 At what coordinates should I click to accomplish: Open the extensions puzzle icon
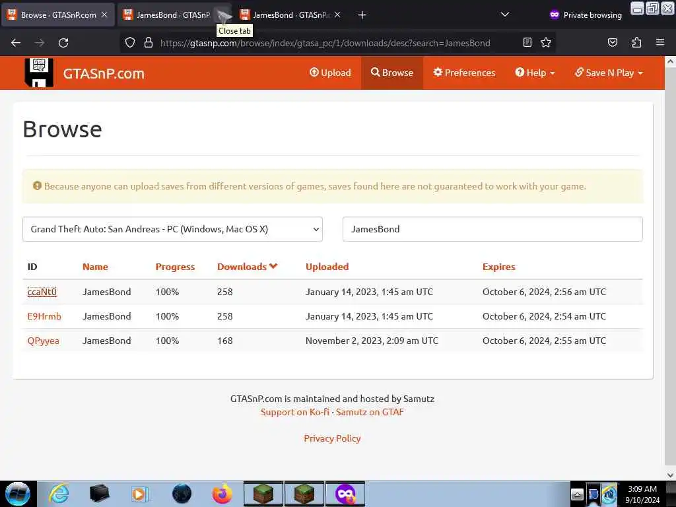click(636, 43)
